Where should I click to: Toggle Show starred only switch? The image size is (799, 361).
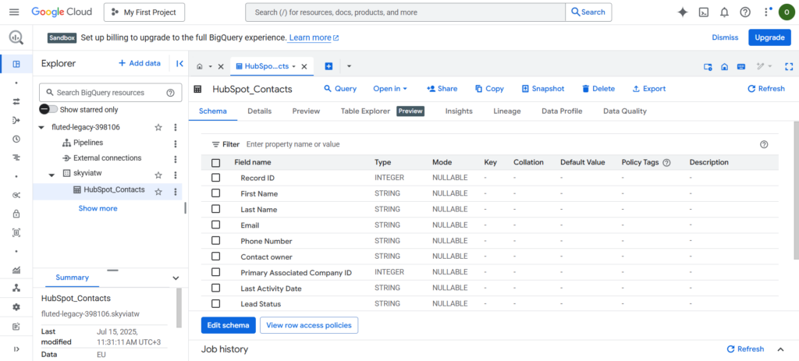[48, 109]
